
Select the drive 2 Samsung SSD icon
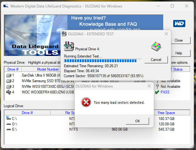pyautogui.click(x=9, y=81)
